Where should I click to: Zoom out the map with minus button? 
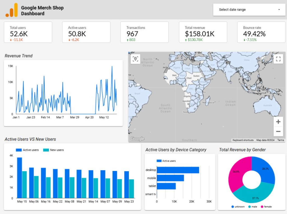[x=278, y=131]
